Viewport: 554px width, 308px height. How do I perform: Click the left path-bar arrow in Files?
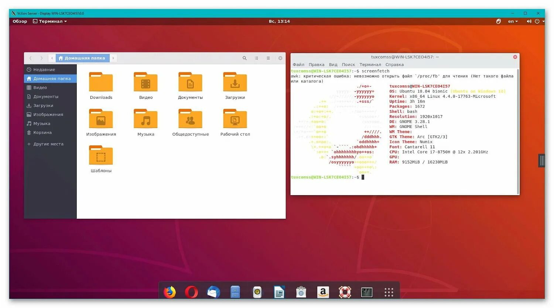pyautogui.click(x=52, y=58)
